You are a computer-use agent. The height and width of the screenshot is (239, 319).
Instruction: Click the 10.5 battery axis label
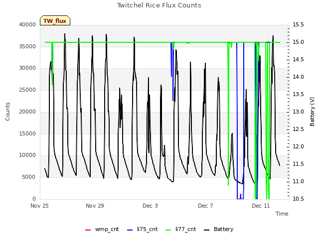coord(298,199)
